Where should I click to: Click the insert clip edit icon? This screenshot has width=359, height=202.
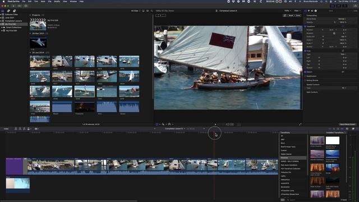tap(20, 128)
